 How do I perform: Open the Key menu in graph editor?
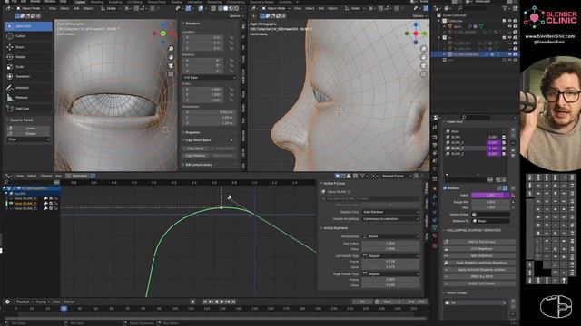[58, 176]
